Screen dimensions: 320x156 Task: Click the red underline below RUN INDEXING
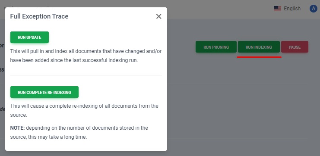(x=259, y=57)
